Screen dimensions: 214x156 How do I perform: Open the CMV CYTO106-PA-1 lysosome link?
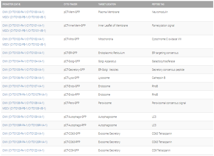[23, 78]
